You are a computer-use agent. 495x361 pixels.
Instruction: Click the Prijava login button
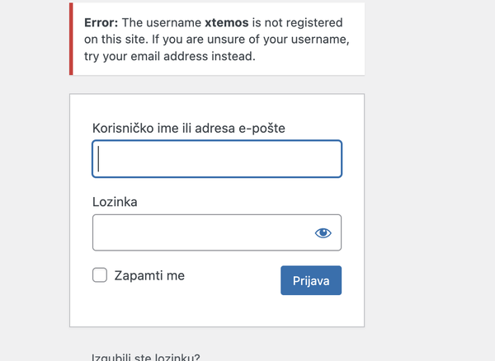tap(311, 280)
